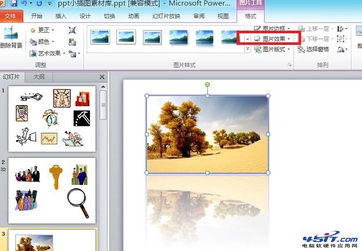Click the right-middle resize handle of picture
The width and height of the screenshot is (362, 251).
268,134
